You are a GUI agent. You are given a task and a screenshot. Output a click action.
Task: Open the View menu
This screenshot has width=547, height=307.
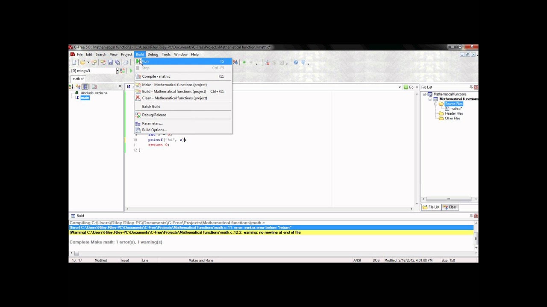tap(114, 55)
